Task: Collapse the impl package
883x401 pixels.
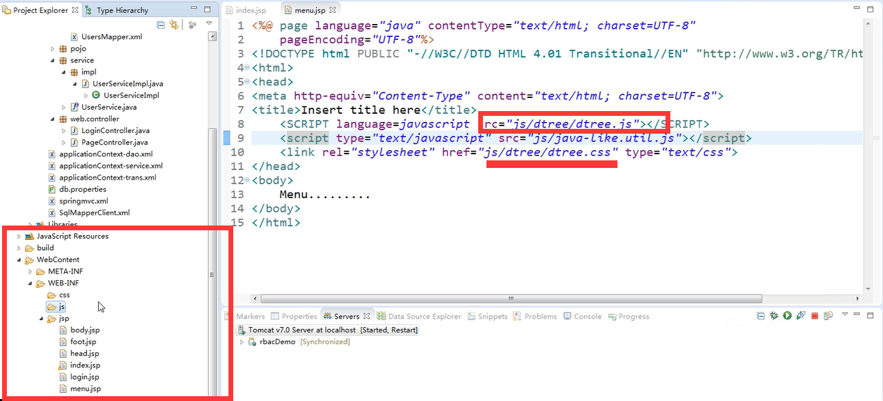Action: 64,72
